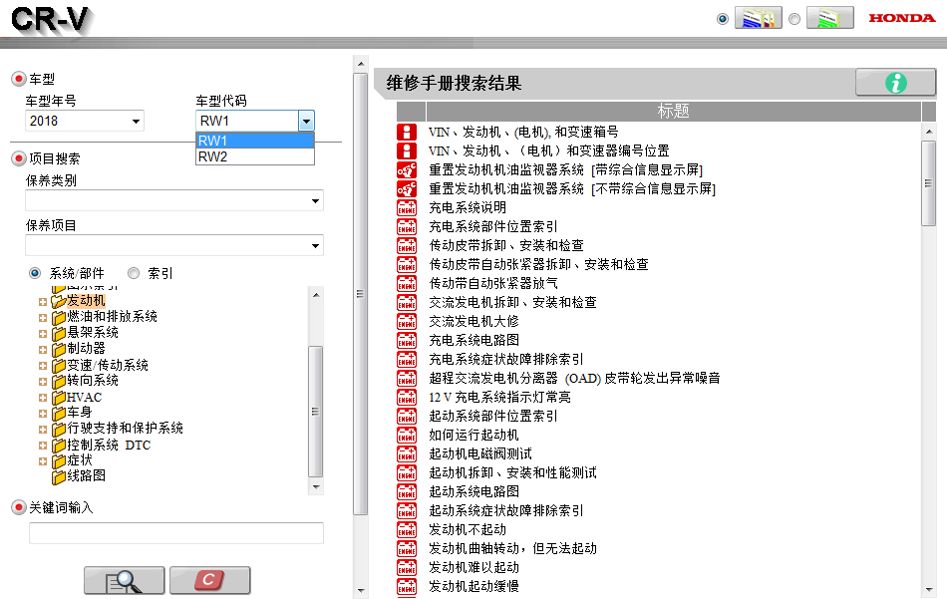
Task: Select the 索引 radio option
Action: click(x=134, y=273)
